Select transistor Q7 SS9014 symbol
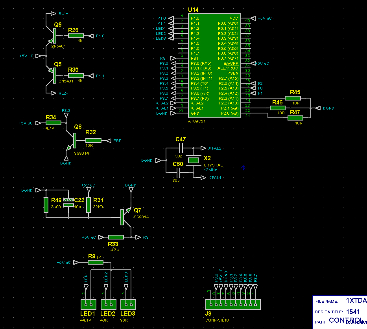This screenshot has width=367, height=329. tap(126, 218)
